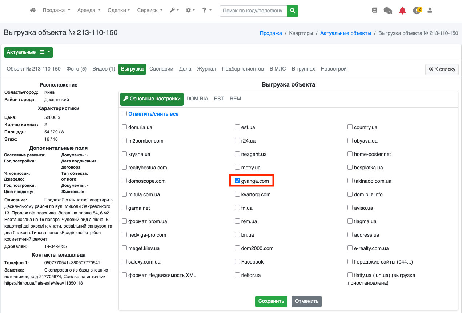This screenshot has height=313, width=462.
Task: Expand the "Продажа" dropdown menu
Action: [56, 11]
